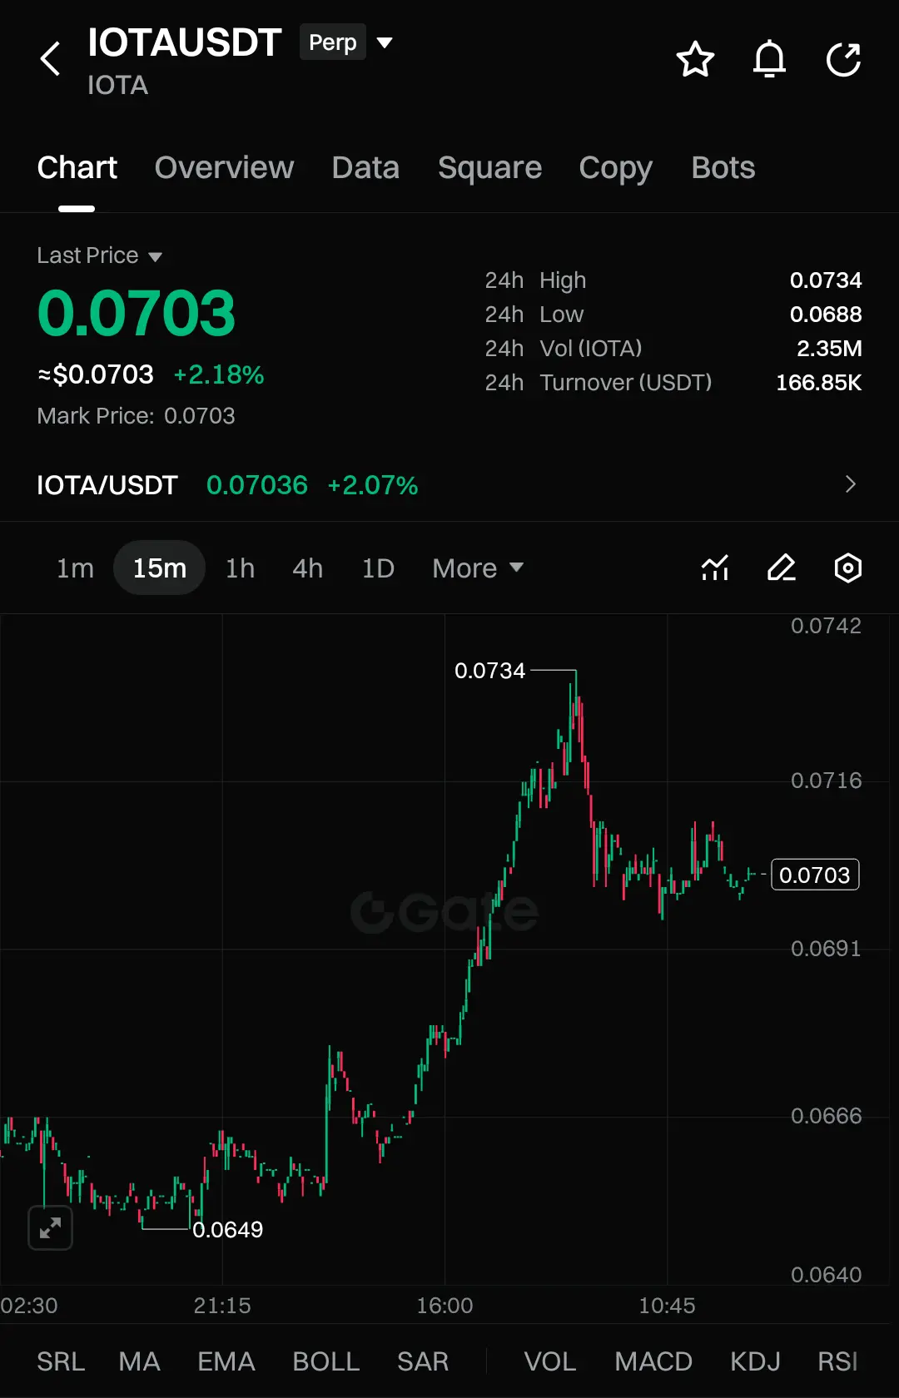This screenshot has height=1398, width=899.
Task: Tap the current price label 0.0703 on chart
Action: coord(815,875)
